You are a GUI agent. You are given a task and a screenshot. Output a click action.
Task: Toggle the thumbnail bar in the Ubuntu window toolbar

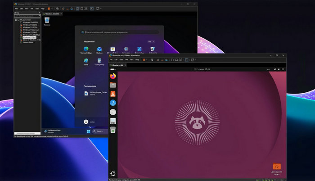point(176,60)
